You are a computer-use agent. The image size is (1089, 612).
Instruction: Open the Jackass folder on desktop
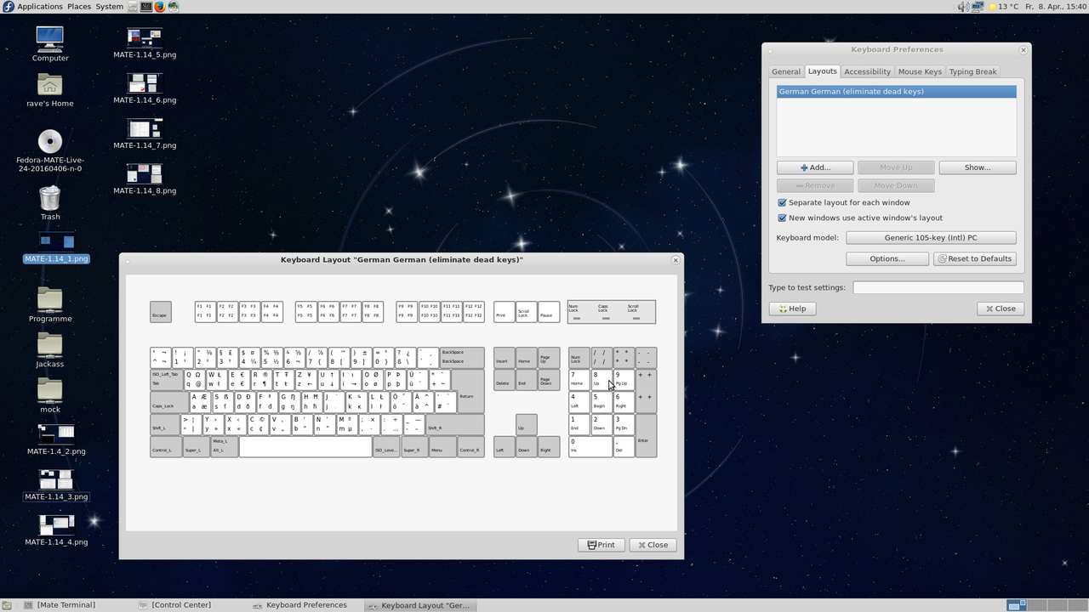(x=50, y=345)
